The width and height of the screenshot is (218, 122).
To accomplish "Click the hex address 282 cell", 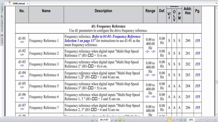I will pyautogui.click(x=188, y=64).
